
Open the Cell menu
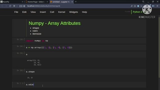point(52,12)
